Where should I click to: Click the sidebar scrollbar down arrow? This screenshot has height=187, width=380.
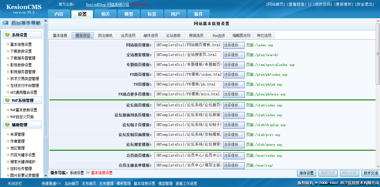pyautogui.click(x=46, y=175)
